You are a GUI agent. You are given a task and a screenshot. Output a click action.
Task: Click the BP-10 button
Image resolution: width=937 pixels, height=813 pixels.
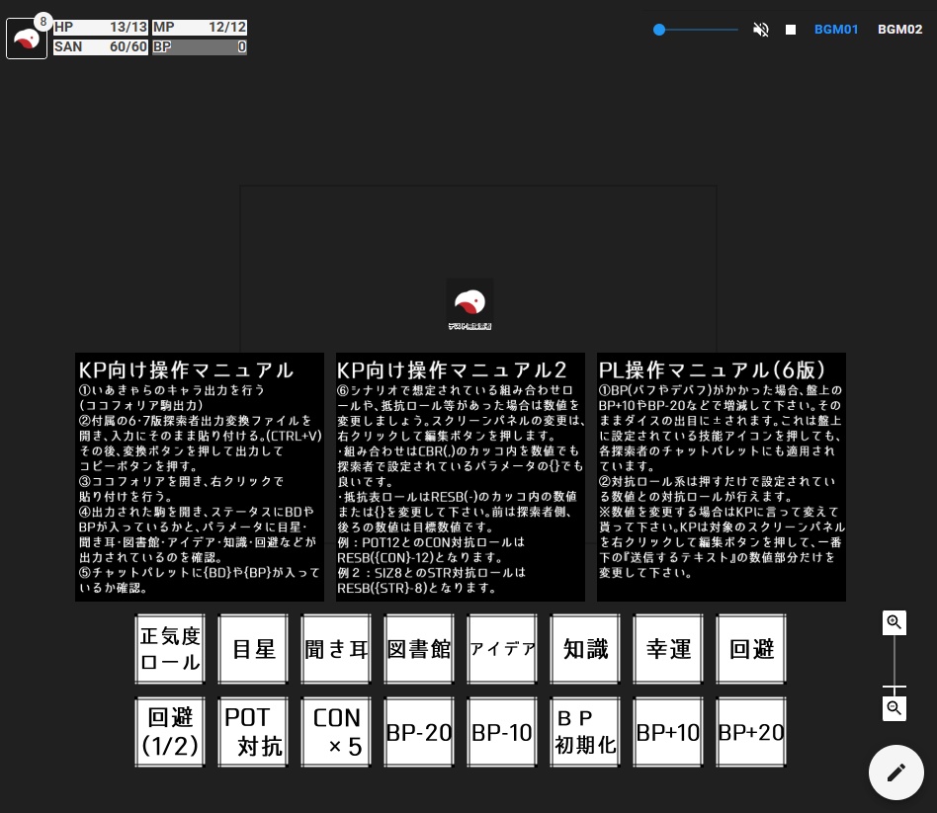click(x=502, y=732)
